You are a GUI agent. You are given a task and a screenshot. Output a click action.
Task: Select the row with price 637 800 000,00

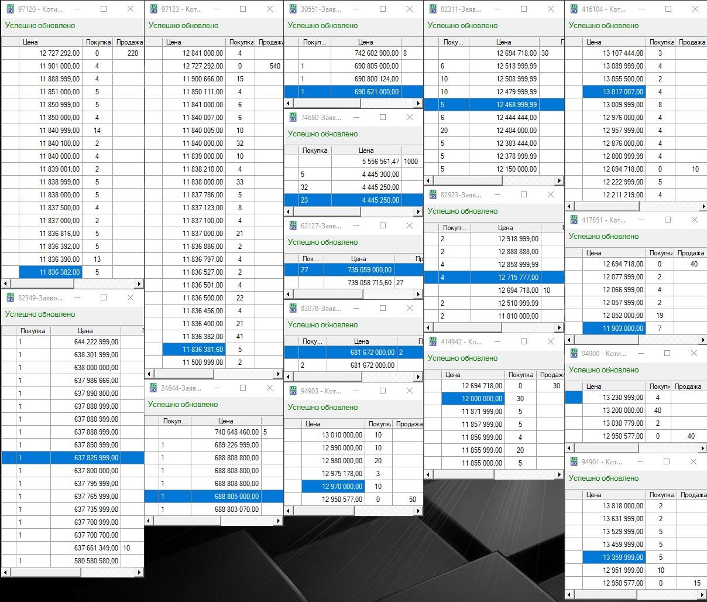(x=96, y=471)
